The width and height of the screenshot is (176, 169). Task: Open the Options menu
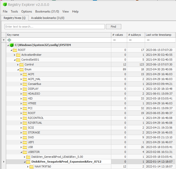pos(27,12)
